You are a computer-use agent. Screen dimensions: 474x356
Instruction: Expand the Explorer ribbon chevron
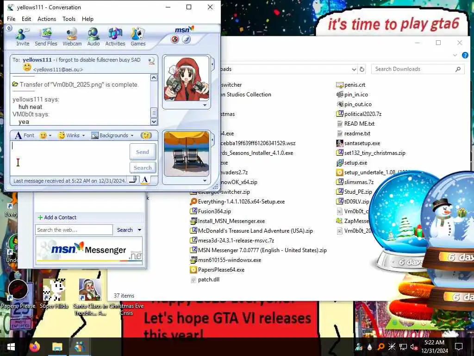(455, 55)
